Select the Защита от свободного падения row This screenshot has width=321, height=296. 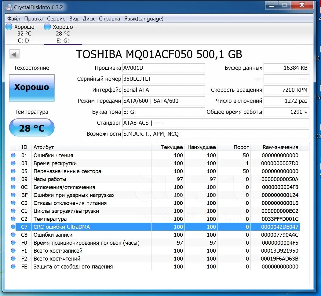(155, 266)
